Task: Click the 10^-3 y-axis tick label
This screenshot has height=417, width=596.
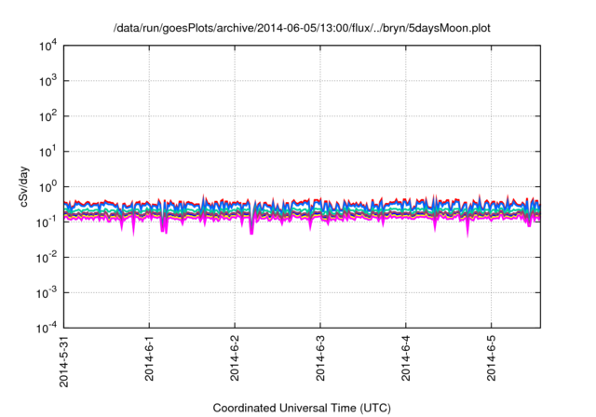Action: (47, 293)
